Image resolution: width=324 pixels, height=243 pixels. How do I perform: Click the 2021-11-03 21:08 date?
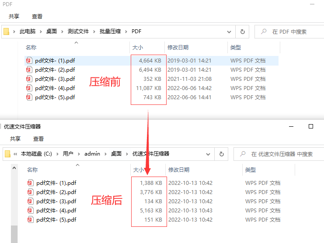189,79
